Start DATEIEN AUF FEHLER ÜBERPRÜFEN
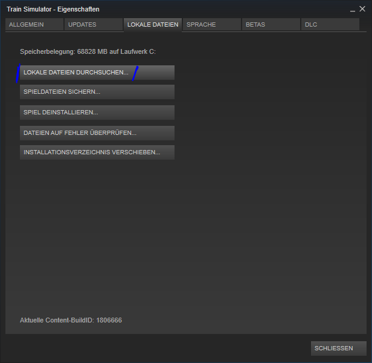 click(97, 133)
